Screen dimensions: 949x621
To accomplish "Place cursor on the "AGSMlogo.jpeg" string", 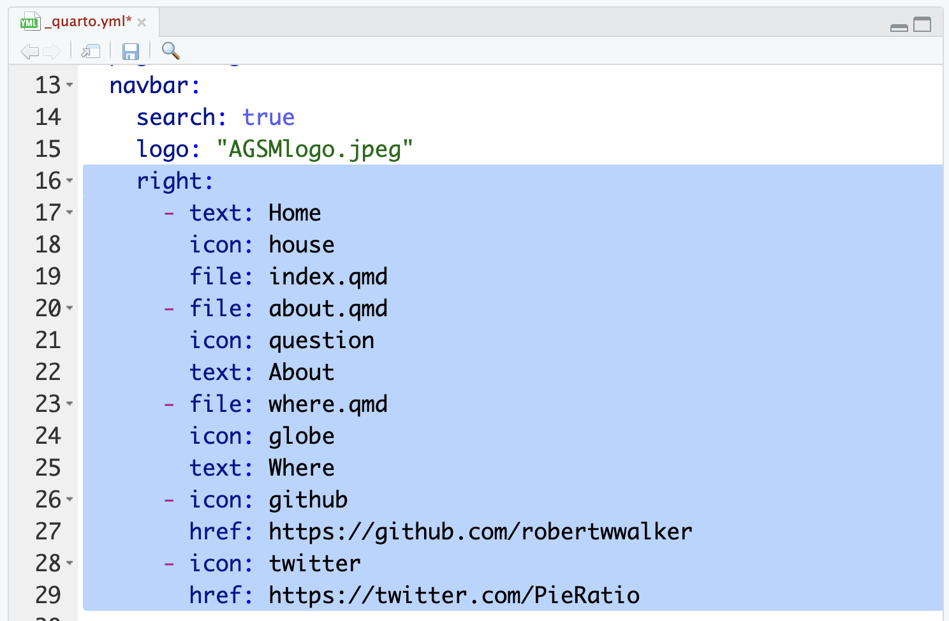I will (x=314, y=149).
